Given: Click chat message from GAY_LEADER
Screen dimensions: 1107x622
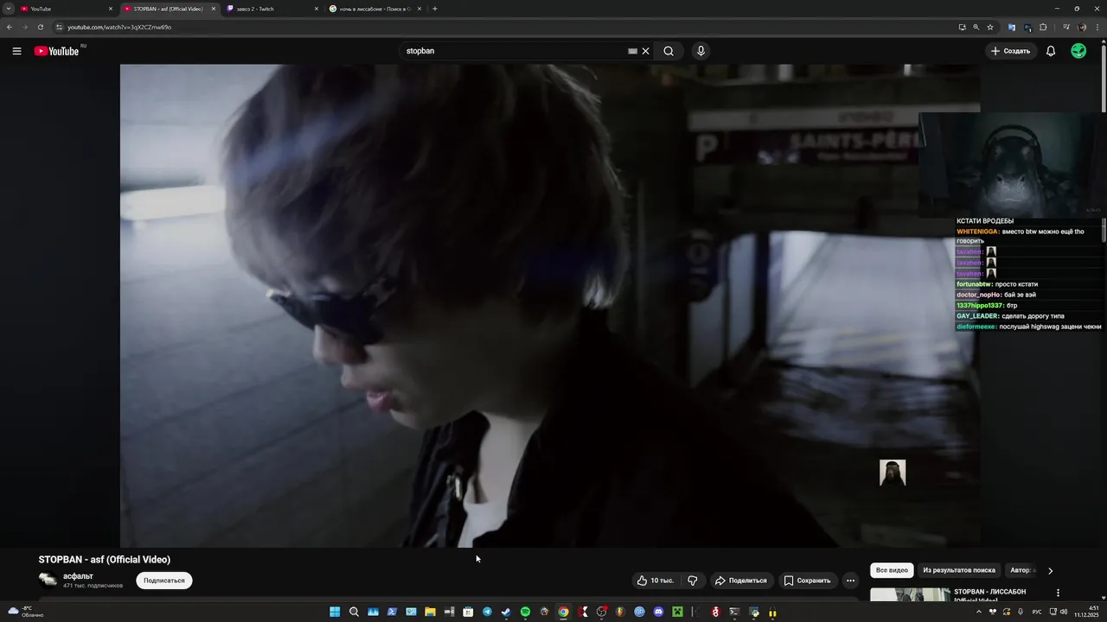Looking at the screenshot, I should tap(1011, 316).
